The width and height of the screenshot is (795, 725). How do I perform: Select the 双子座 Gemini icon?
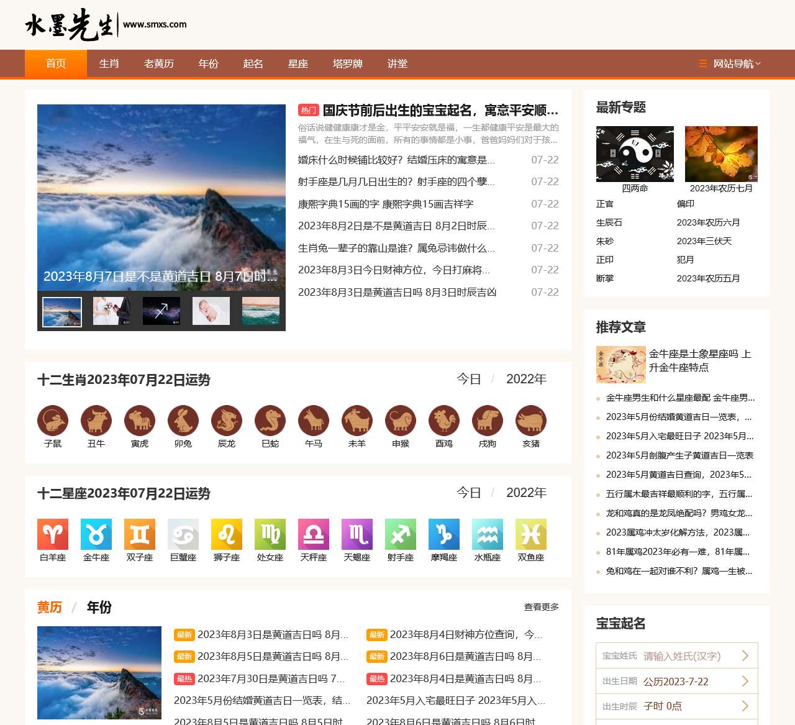click(x=140, y=534)
